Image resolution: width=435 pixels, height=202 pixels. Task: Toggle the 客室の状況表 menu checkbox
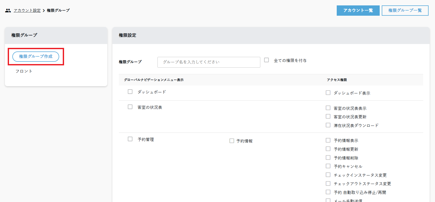point(130,107)
